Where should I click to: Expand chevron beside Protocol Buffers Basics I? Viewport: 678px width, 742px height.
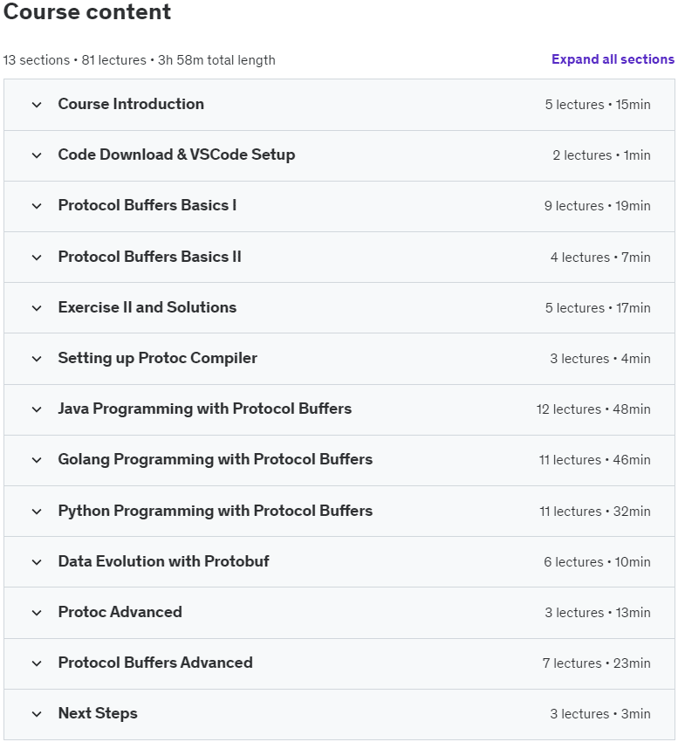[37, 206]
